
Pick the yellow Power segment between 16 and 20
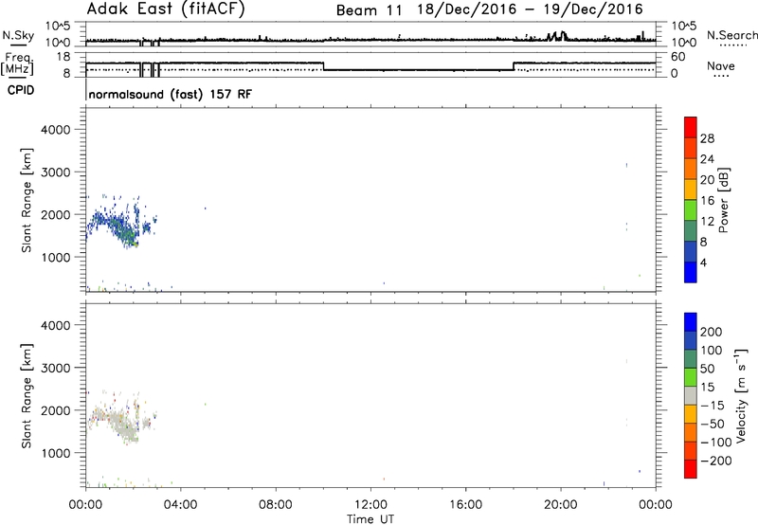point(691,189)
